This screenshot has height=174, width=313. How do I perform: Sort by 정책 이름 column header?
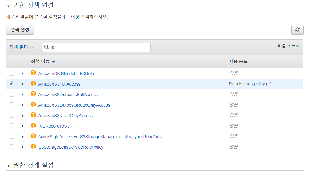[43, 62]
